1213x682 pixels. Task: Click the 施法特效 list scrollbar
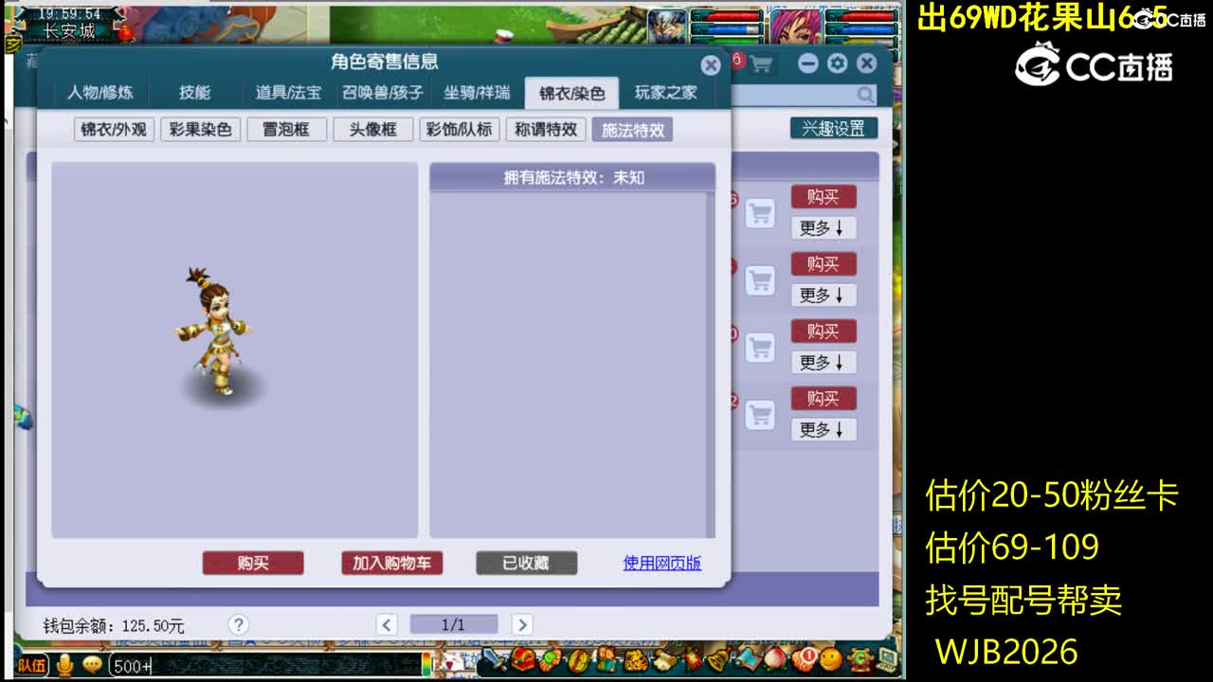tap(711, 365)
